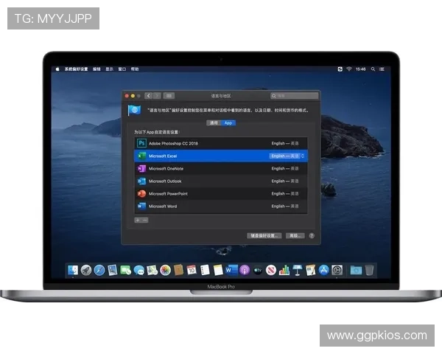Click Photoshop's English language value
442x354 pixels.
coord(285,143)
